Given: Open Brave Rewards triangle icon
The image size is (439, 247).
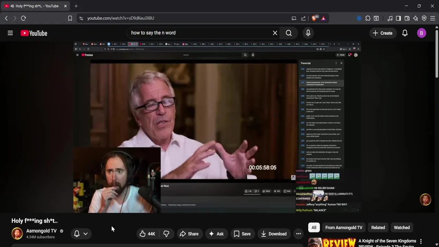Looking at the screenshot, I should click(323, 18).
